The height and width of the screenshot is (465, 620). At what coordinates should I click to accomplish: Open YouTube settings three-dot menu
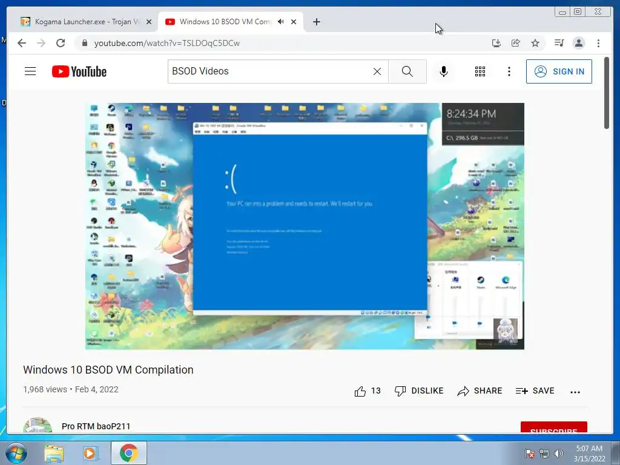coord(509,71)
